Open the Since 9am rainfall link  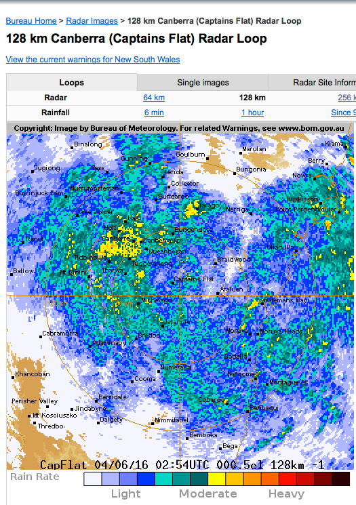click(x=343, y=113)
